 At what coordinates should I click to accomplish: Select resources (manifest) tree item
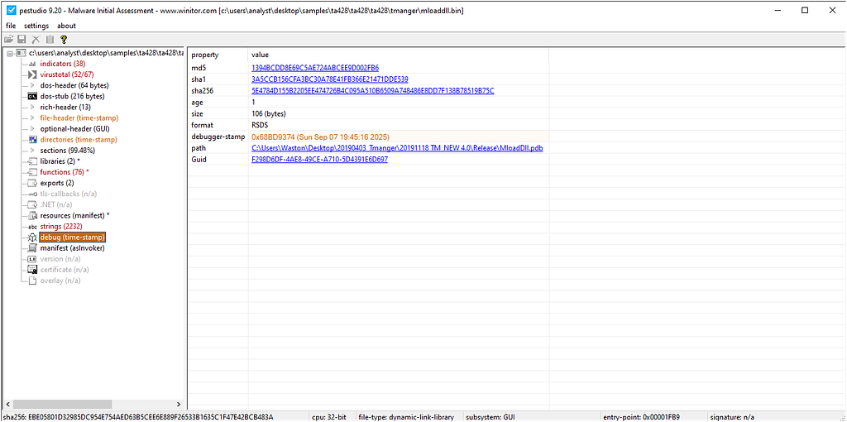pyautogui.click(x=74, y=215)
